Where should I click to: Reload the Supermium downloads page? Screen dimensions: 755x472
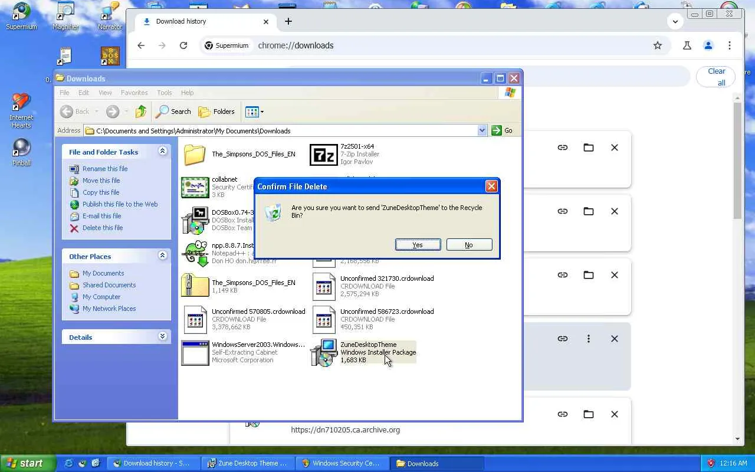(x=183, y=45)
